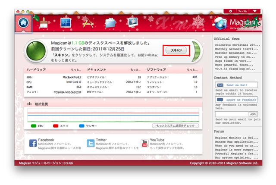Click the Twitter bird icon

pos(91,143)
